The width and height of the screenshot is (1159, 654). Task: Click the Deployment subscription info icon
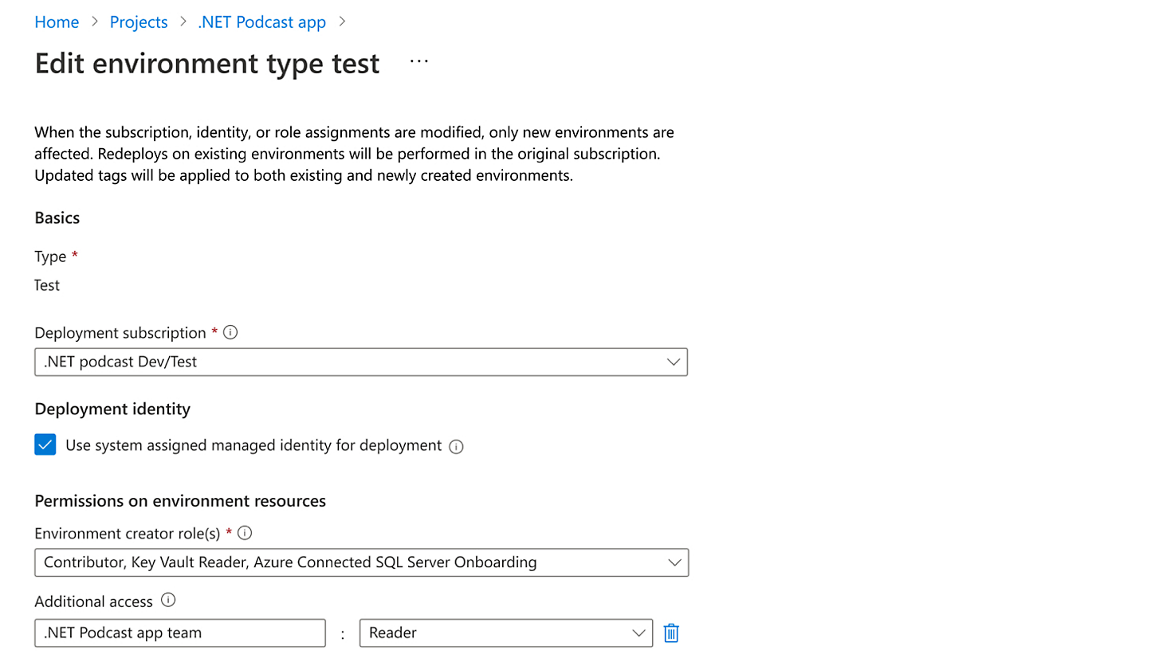230,333
